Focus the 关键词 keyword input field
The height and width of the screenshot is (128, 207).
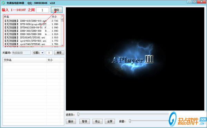click(22, 53)
